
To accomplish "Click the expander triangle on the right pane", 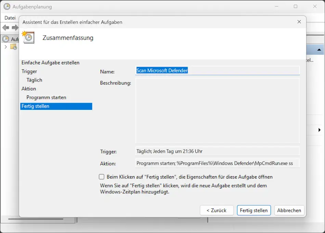I will (319, 130).
